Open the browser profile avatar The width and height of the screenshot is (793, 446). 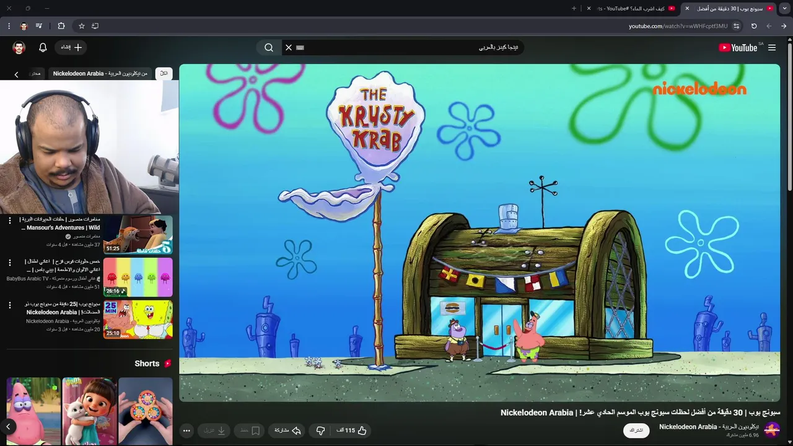24,26
